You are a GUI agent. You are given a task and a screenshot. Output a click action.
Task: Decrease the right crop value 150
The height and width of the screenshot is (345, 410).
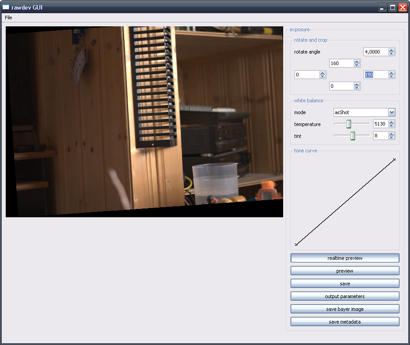tap(392, 77)
